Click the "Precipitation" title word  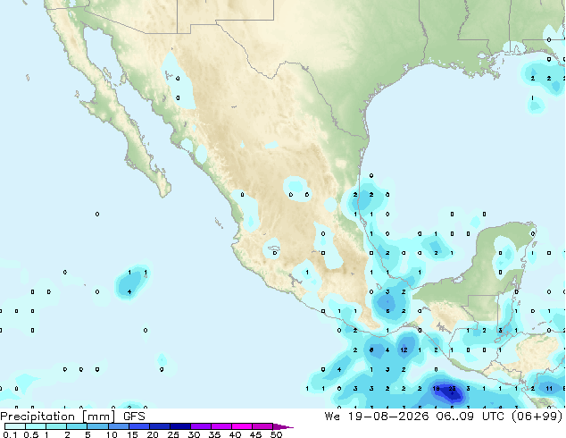click(x=37, y=417)
